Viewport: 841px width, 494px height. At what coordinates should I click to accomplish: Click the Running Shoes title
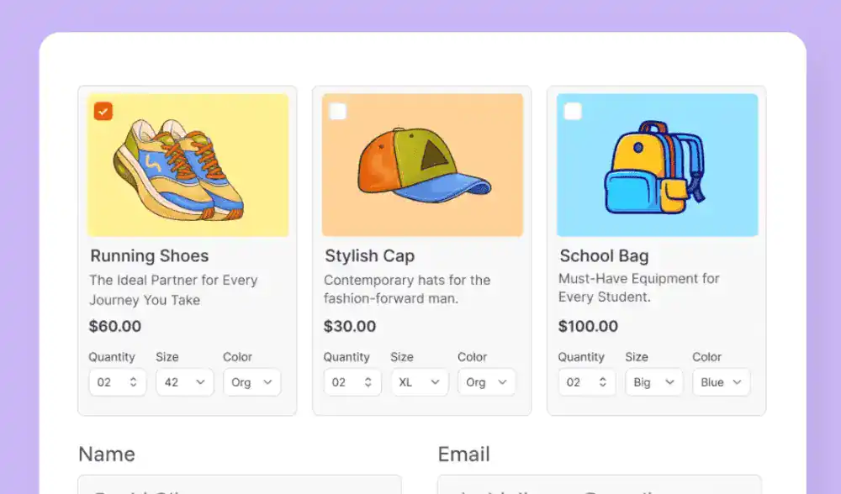(150, 256)
